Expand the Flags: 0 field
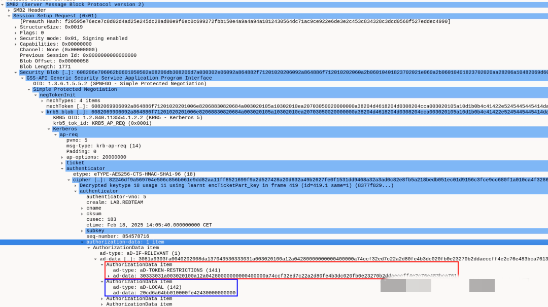Viewport: 548px width, 307px height. click(x=16, y=33)
